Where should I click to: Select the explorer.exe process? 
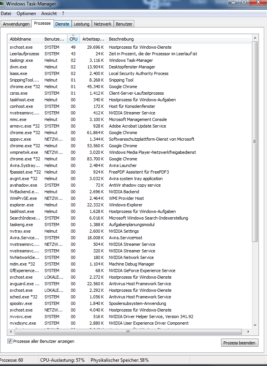(x=130, y=205)
